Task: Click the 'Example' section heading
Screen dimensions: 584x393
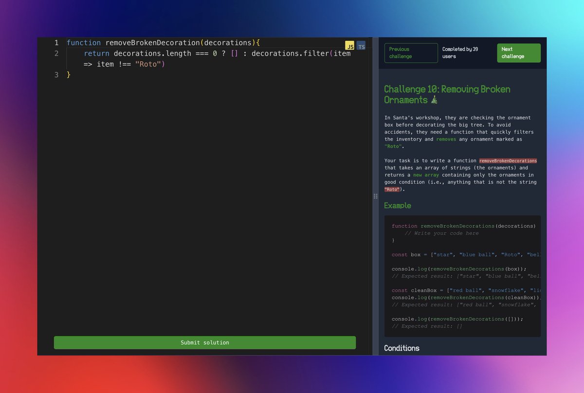Action: (x=398, y=205)
